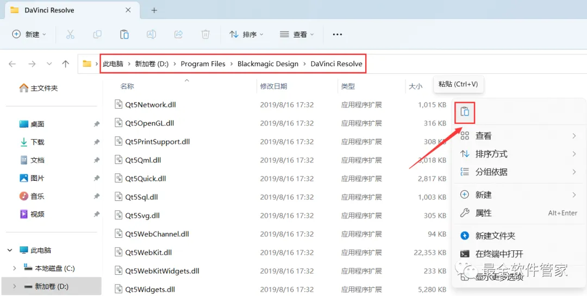Open 下载 in the sidebar

point(32,142)
